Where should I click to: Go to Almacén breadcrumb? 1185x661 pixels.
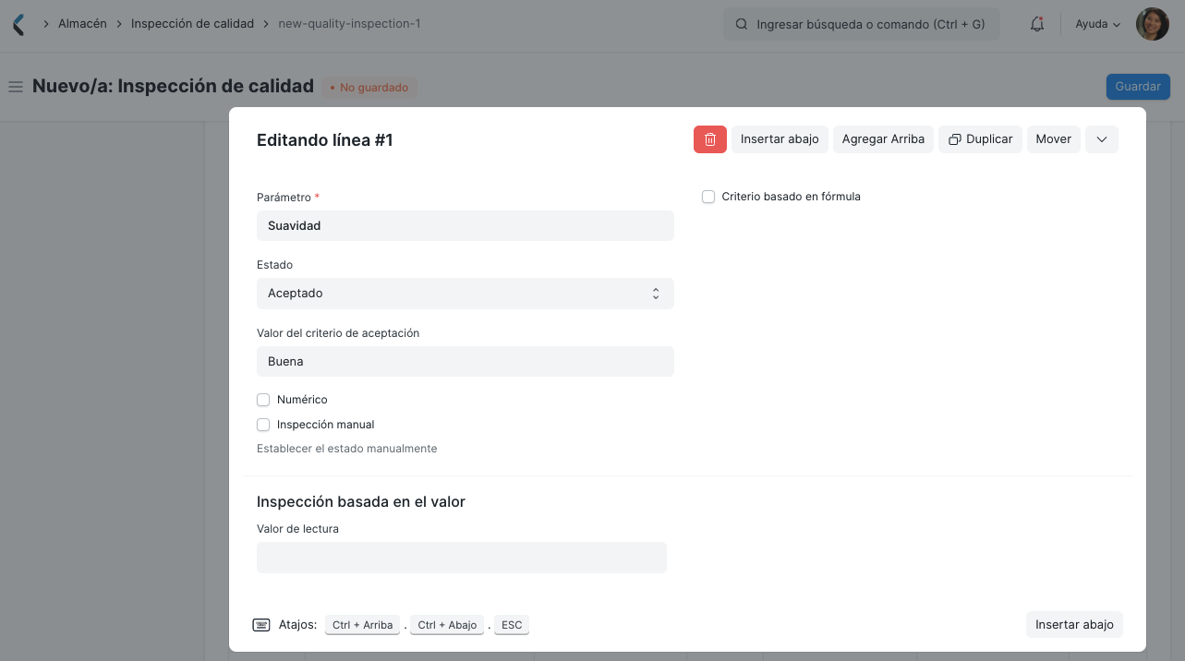(82, 24)
